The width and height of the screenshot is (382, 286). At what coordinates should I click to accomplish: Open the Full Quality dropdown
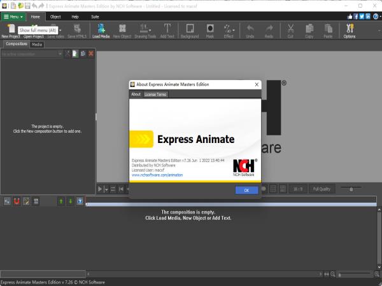point(322,189)
